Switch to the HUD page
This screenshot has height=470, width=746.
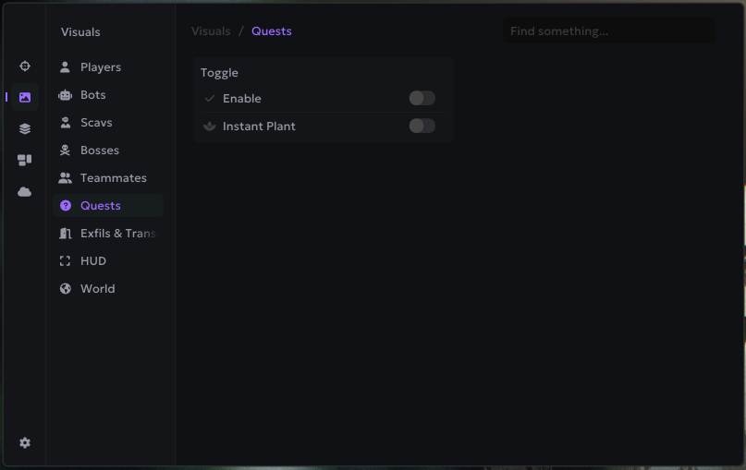pos(92,261)
